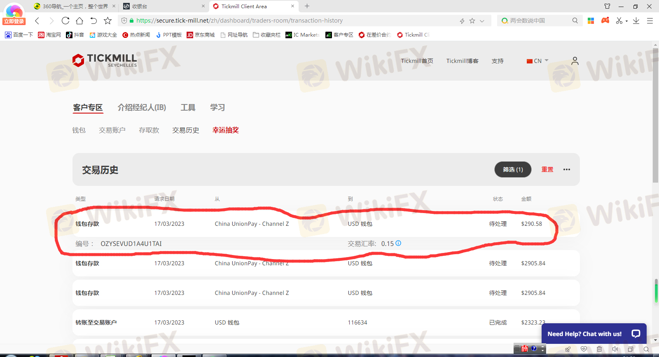
Task: Open the IC Markets bookmark
Action: (x=303, y=35)
